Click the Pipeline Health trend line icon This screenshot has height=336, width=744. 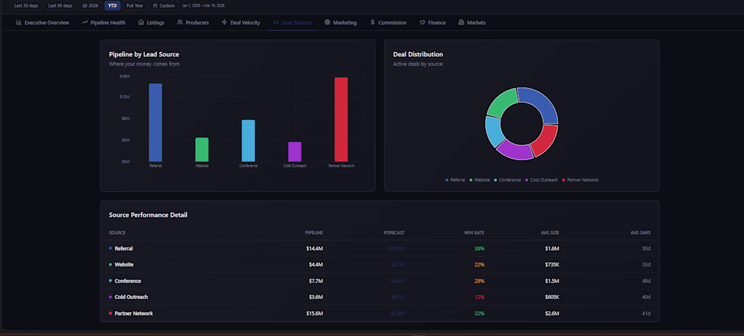click(85, 22)
